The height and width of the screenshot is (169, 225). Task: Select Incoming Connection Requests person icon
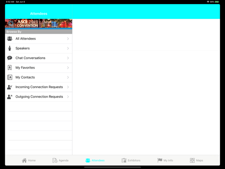(x=10, y=87)
